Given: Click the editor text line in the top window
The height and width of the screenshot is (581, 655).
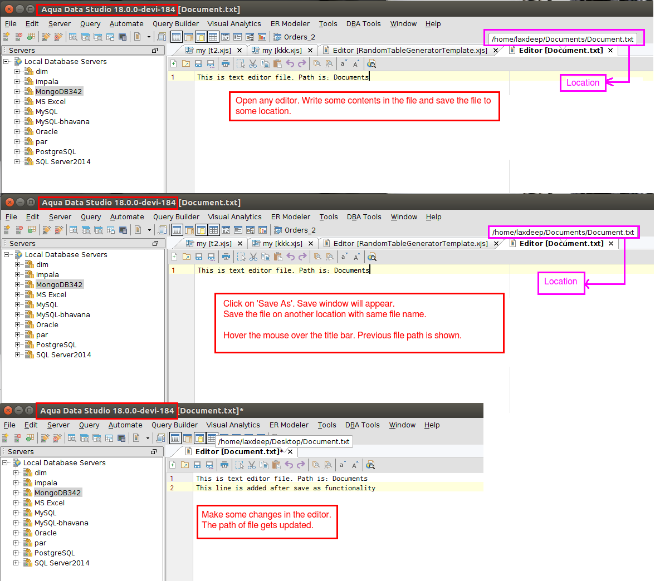Looking at the screenshot, I should point(283,77).
